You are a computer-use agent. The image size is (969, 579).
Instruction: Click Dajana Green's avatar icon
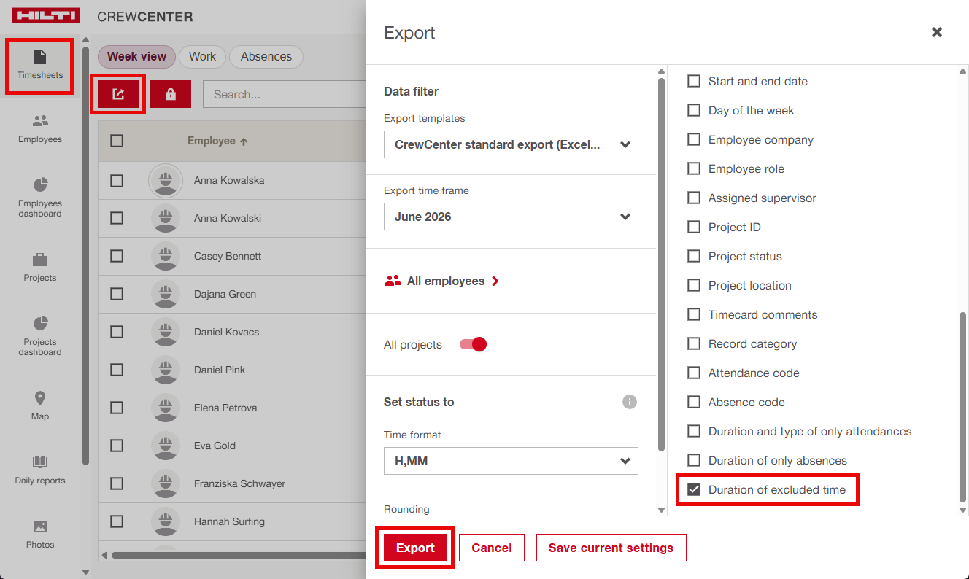pyautogui.click(x=166, y=294)
